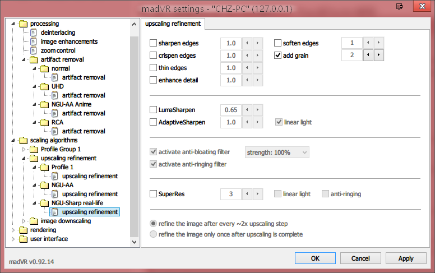Open the anti-bloating strength dropdown
Screen dimensions: 435x273
coord(277,152)
